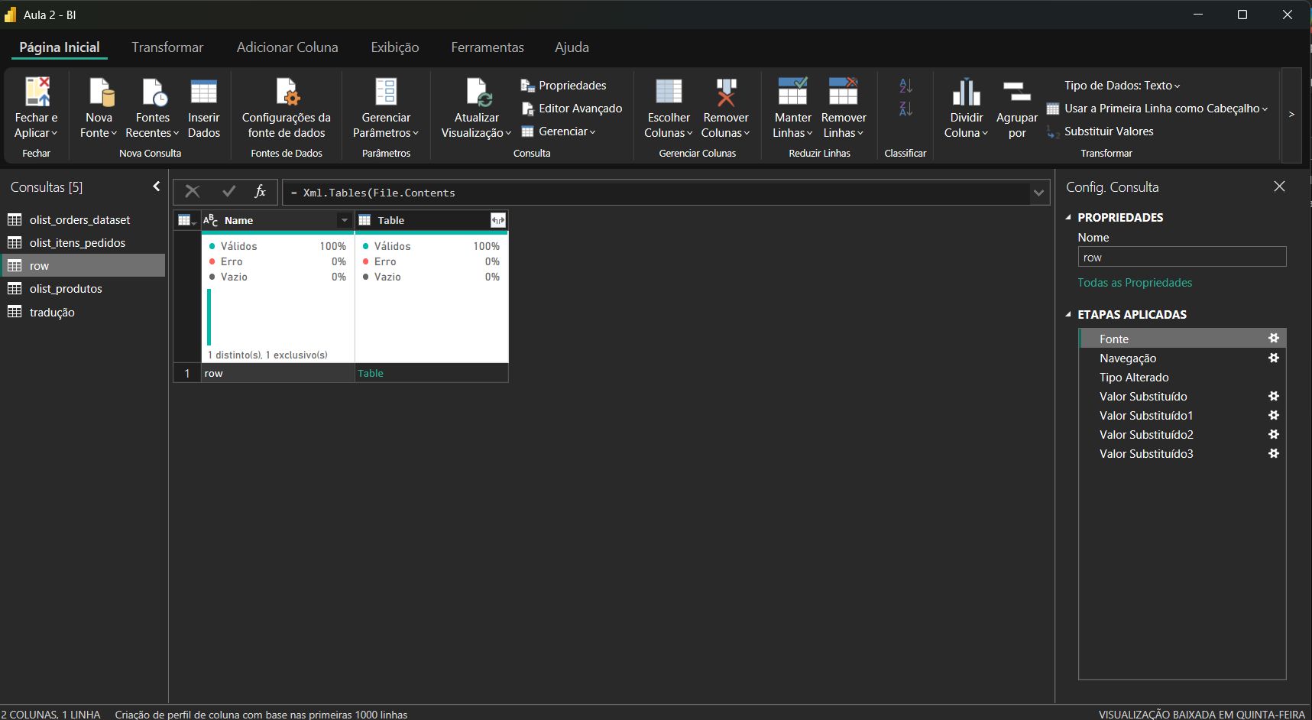The height and width of the screenshot is (720, 1312).
Task: Click the Gerenciar Parâmetros icon
Action: tap(386, 92)
